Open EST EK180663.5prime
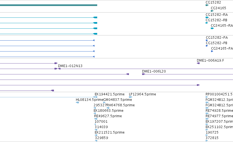Screen dimensions: 233x142 tap(108, 111)
